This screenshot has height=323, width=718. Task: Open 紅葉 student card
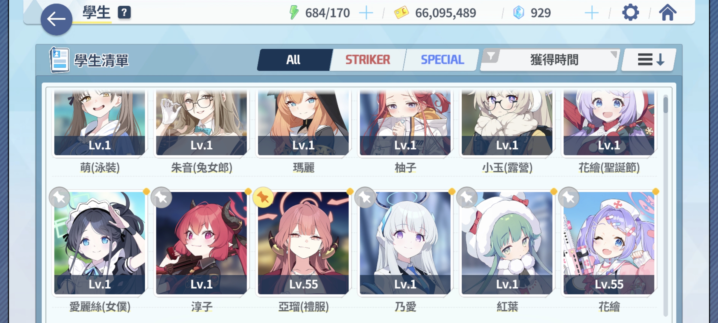[507, 243]
